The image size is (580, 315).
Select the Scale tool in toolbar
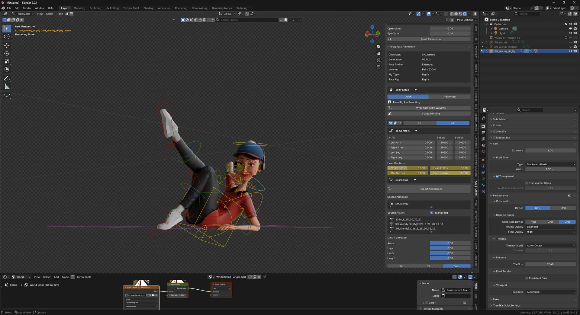click(7, 62)
